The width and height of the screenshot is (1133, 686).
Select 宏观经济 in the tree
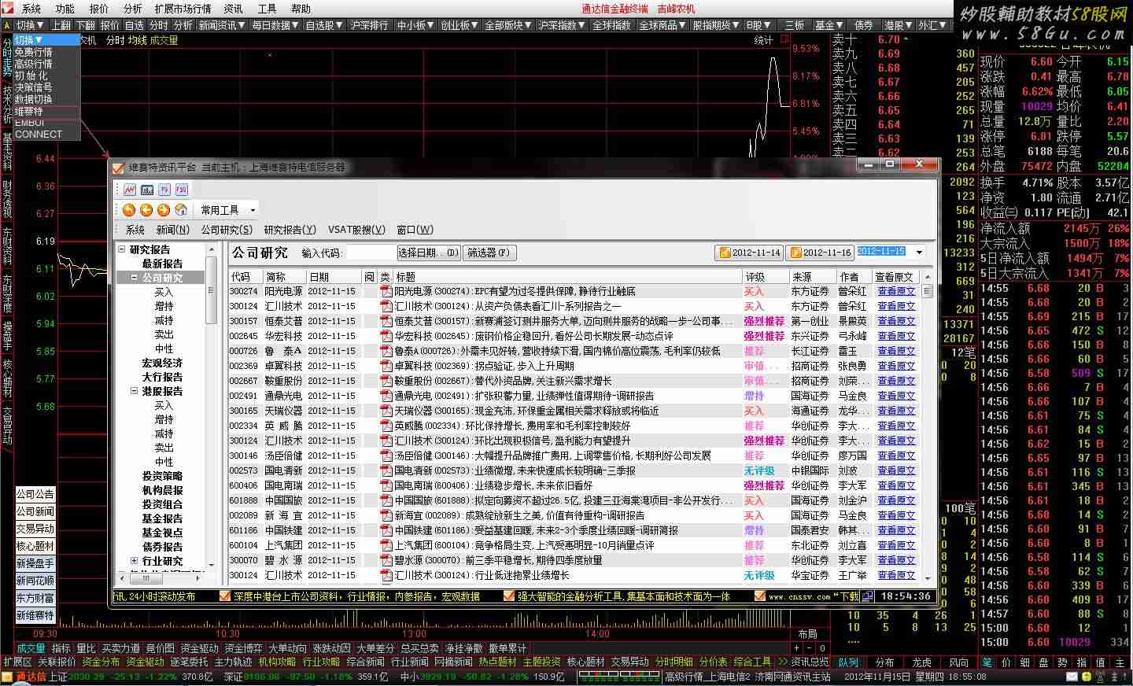click(162, 363)
